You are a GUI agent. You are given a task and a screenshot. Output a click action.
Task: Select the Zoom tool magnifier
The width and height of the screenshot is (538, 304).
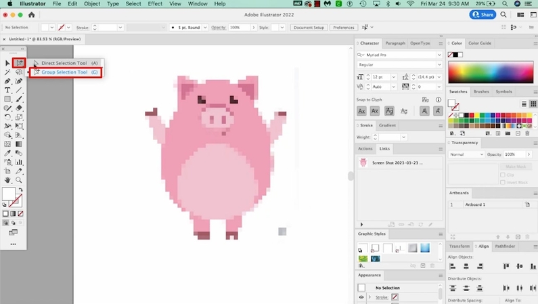coord(19,180)
